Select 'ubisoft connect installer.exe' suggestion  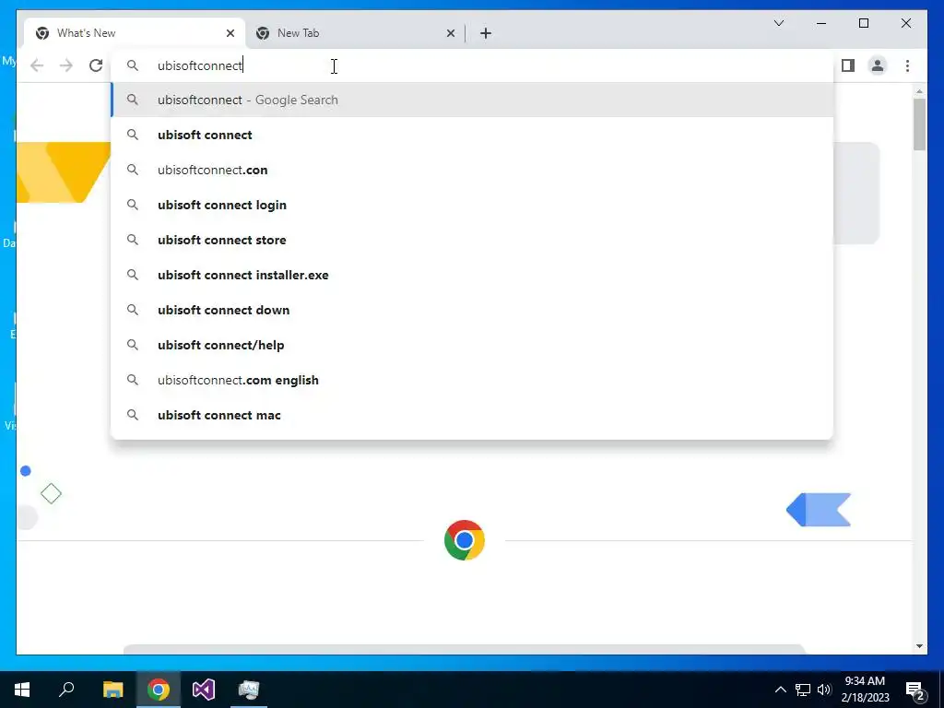pos(473,275)
